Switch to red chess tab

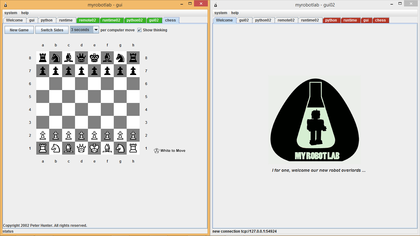coord(380,20)
